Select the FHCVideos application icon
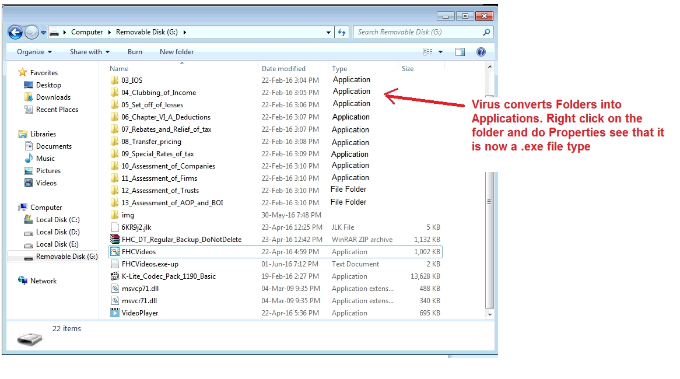 [115, 252]
